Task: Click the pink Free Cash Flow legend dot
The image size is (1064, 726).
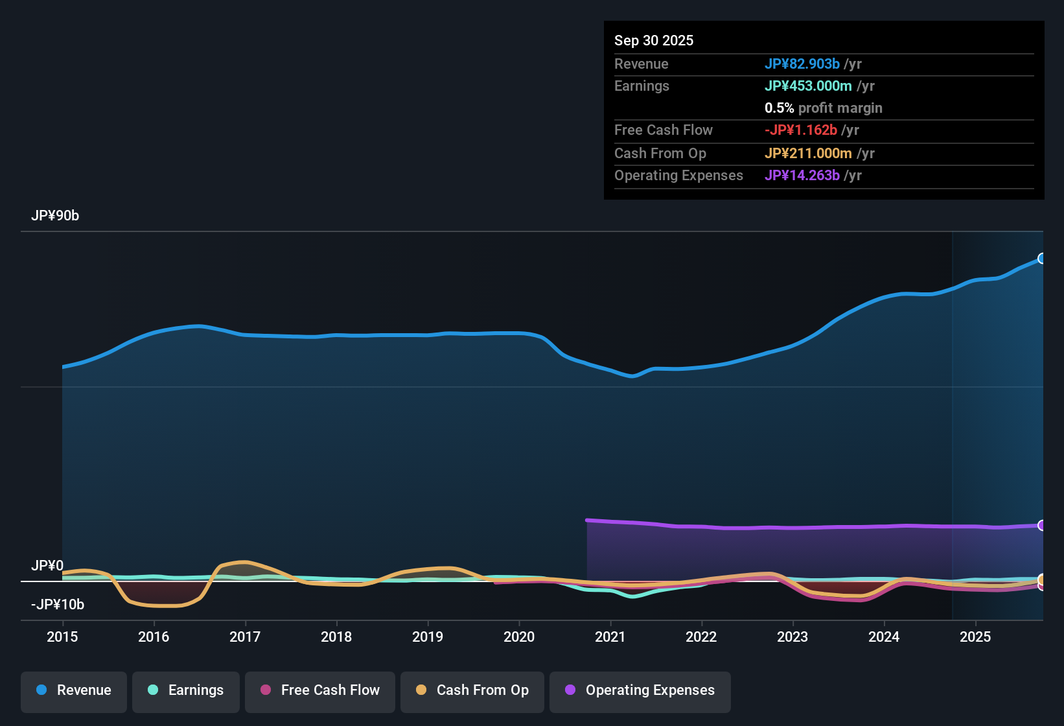Action: 266,690
